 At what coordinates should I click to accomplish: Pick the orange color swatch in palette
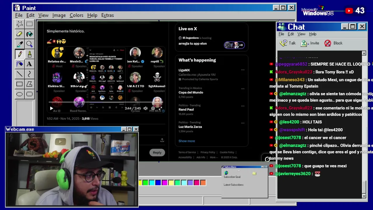(x=203, y=183)
